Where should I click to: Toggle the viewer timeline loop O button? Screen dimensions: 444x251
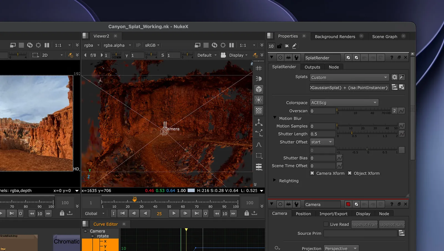205,214
